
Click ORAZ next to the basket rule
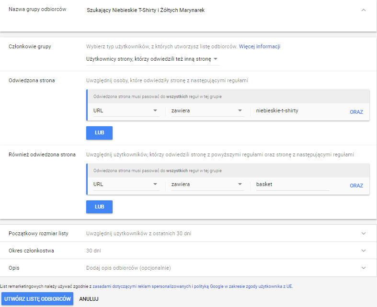tap(356, 186)
